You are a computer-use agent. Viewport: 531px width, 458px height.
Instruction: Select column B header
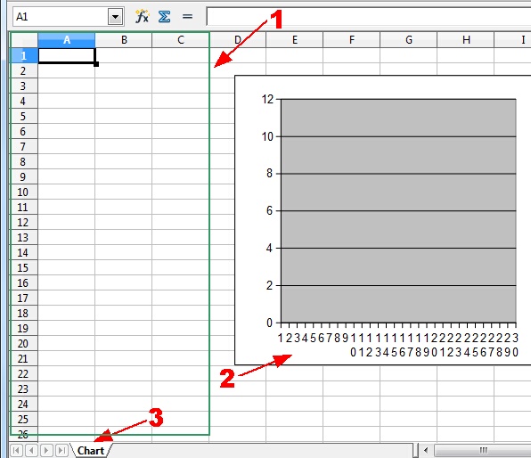click(x=124, y=40)
